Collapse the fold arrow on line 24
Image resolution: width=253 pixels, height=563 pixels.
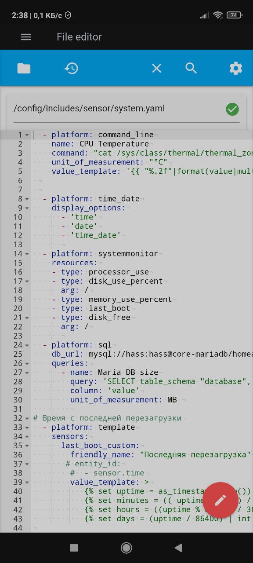pyautogui.click(x=27, y=345)
